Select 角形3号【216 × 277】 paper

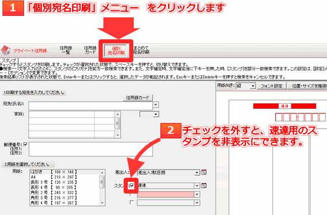tap(65, 198)
